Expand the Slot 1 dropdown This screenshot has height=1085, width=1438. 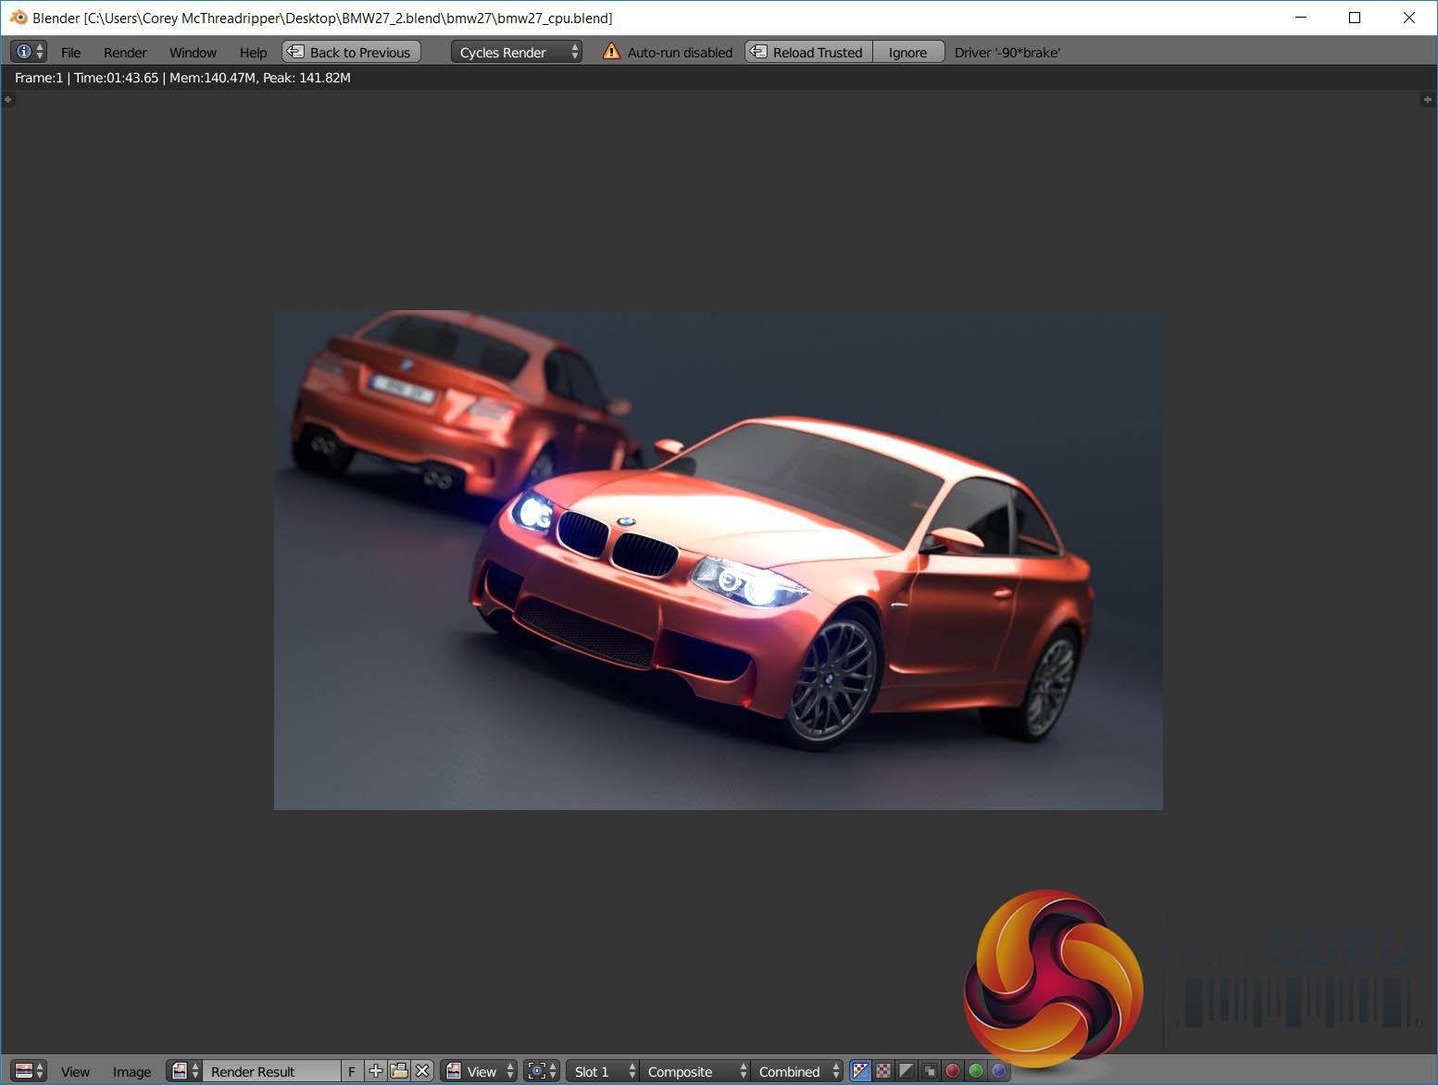pos(601,1071)
